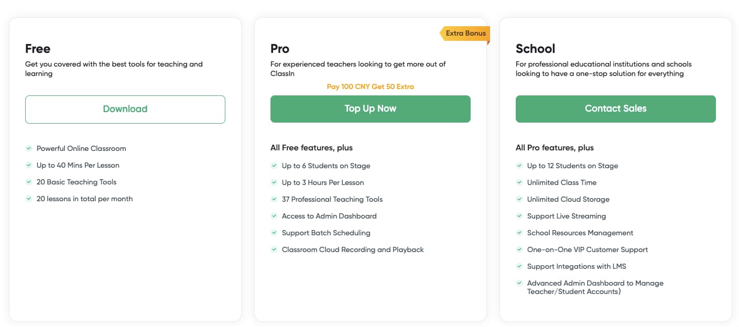The height and width of the screenshot is (327, 739).
Task: Toggle the check on Classroom Cloud Recording and Playback
Action: 274,249
